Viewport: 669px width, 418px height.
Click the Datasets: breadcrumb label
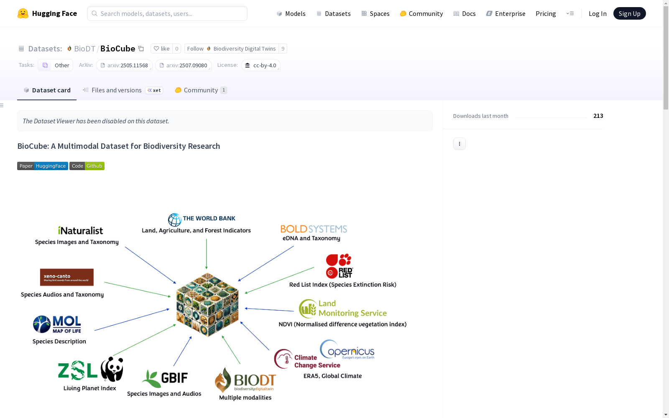click(x=45, y=48)
